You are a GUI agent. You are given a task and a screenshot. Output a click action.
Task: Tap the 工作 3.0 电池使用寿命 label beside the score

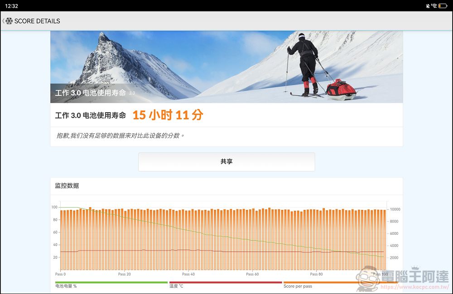click(x=91, y=115)
